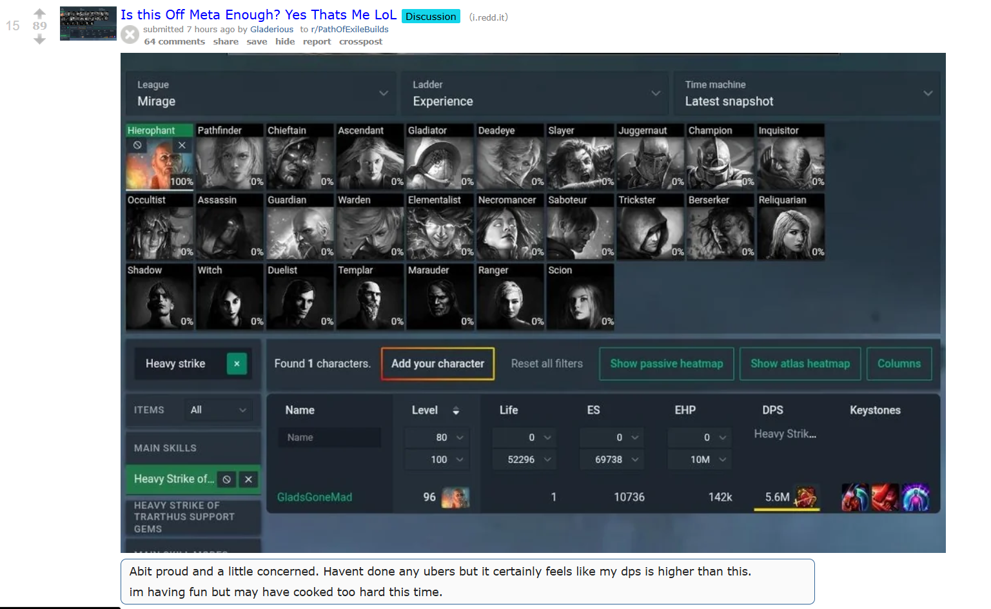This screenshot has height=609, width=991.
Task: Downvote the Off Meta post
Action: point(39,39)
